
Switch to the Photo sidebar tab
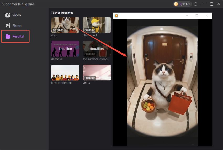[x=13, y=26]
